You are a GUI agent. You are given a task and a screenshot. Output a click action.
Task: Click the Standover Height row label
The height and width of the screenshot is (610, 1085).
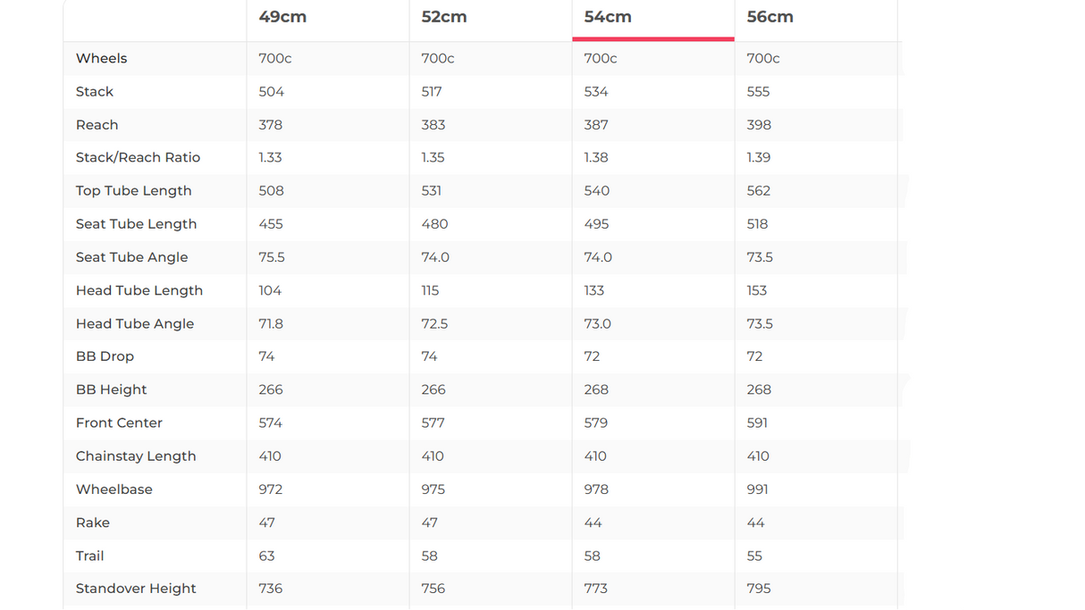[136, 589]
